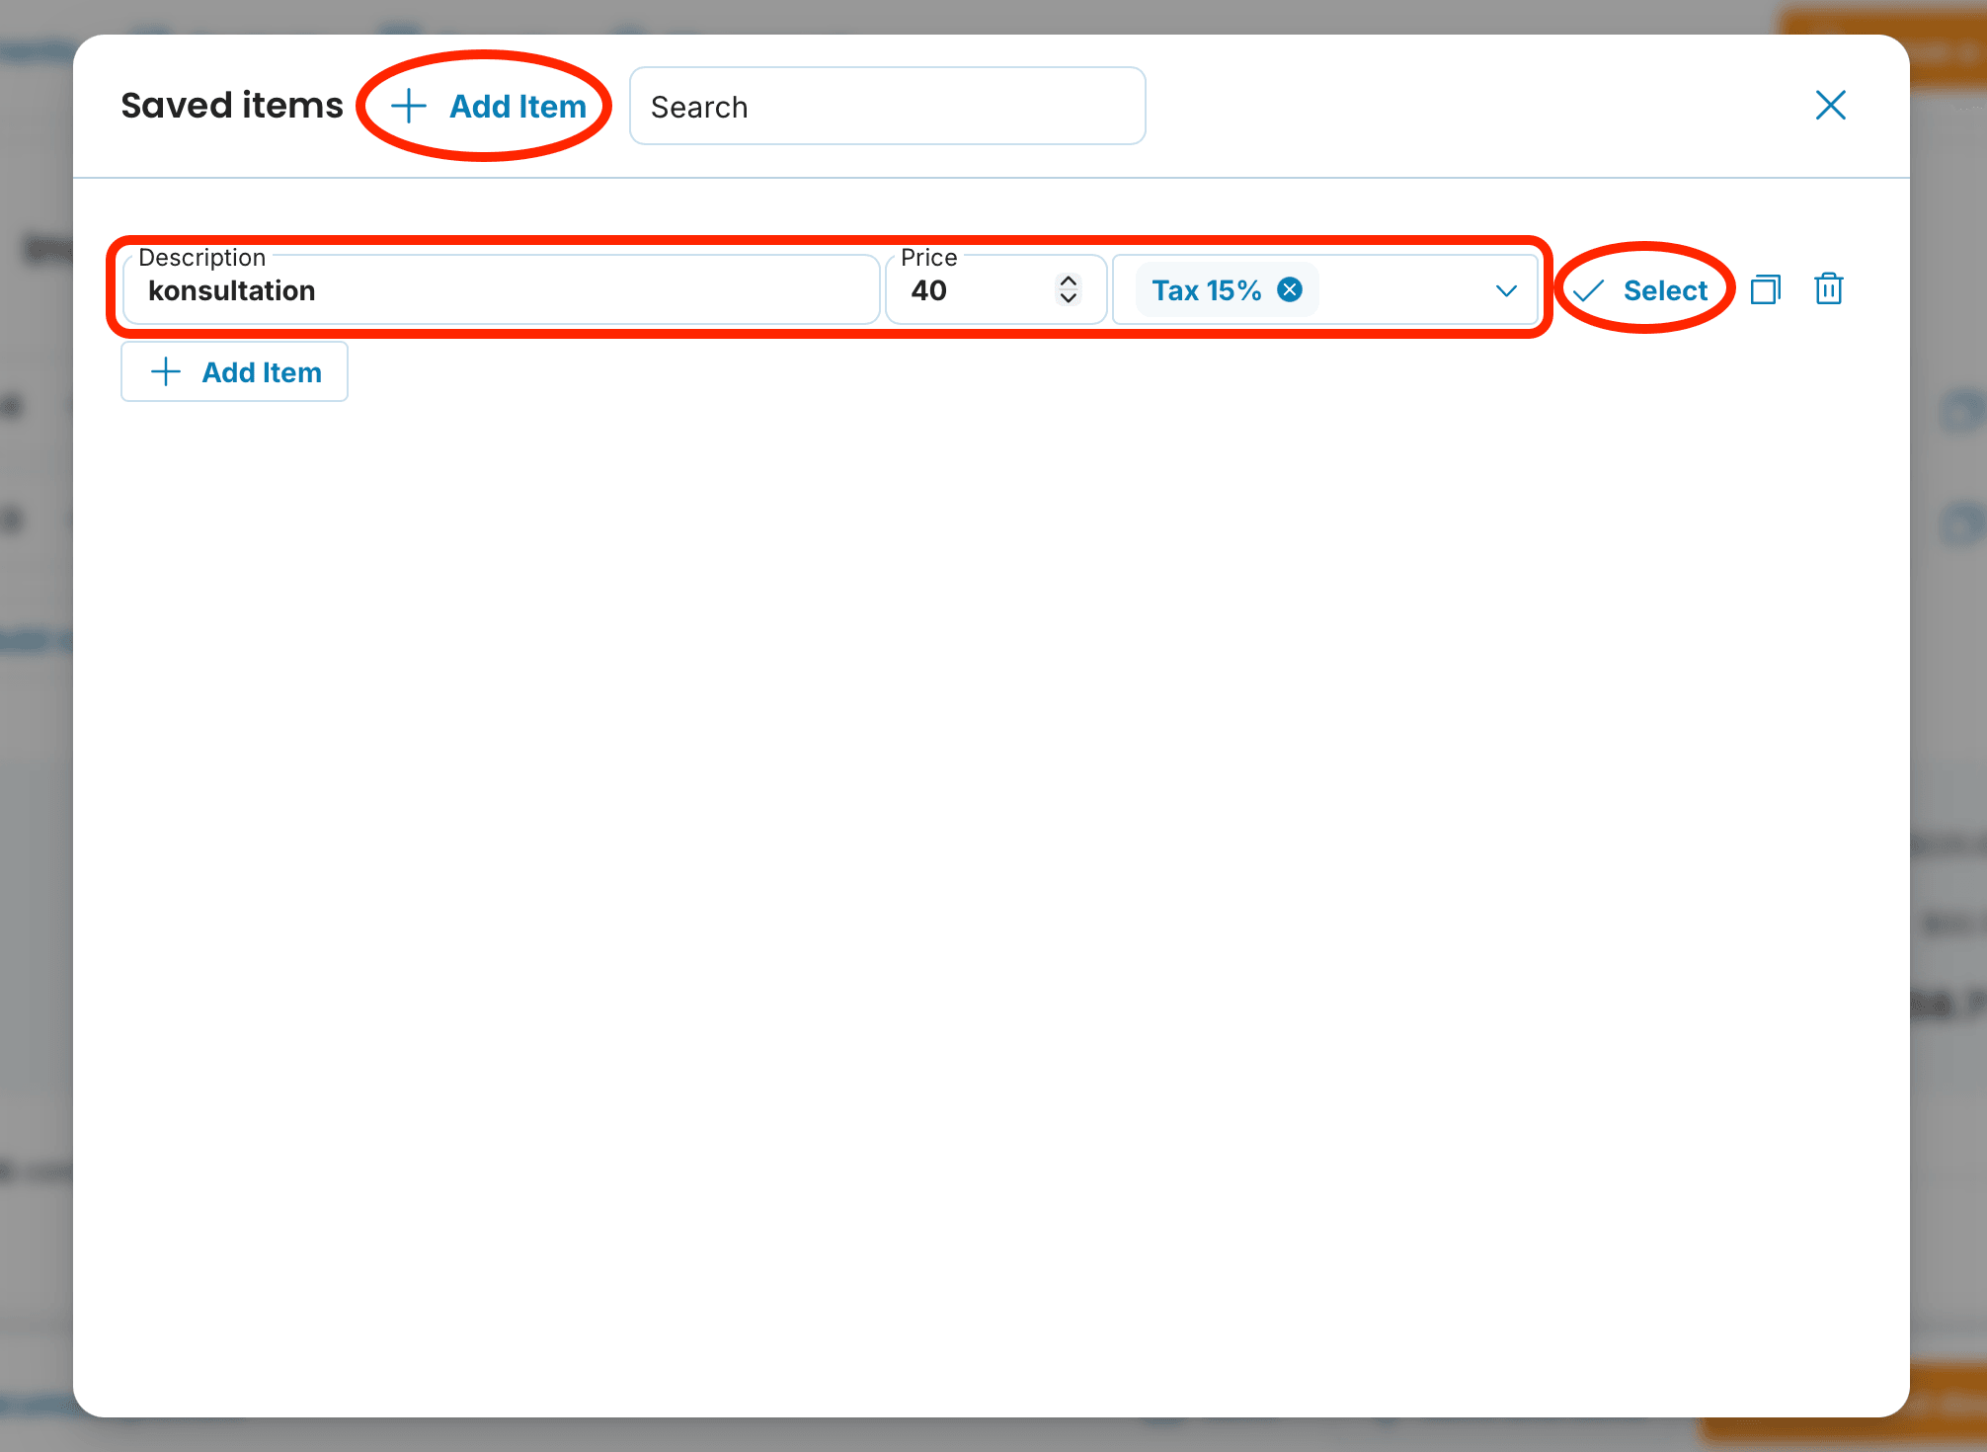
Task: Click the duplicate icon for konsultation item
Action: pyautogui.click(x=1765, y=289)
